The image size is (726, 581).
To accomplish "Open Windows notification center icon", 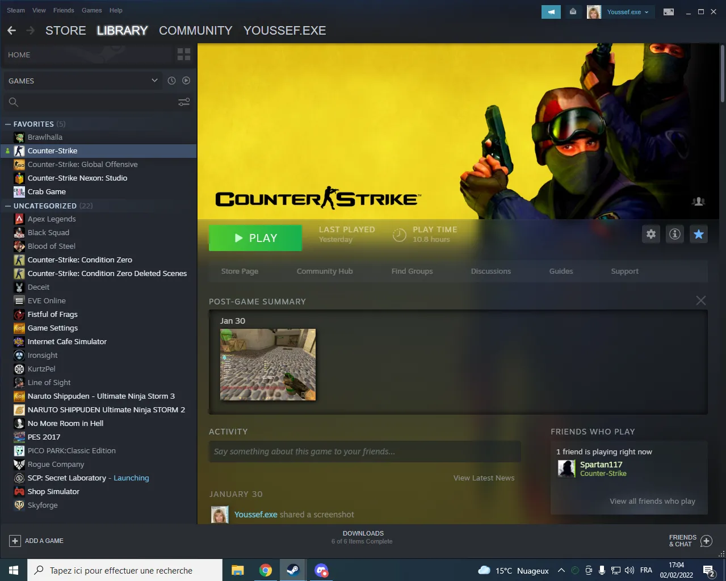I will pyautogui.click(x=708, y=570).
